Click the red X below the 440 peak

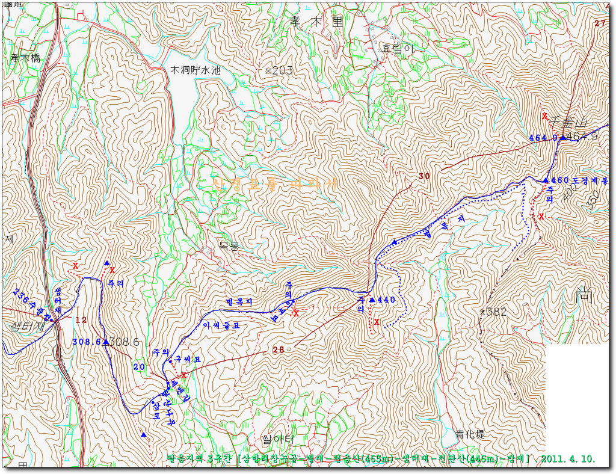click(377, 322)
